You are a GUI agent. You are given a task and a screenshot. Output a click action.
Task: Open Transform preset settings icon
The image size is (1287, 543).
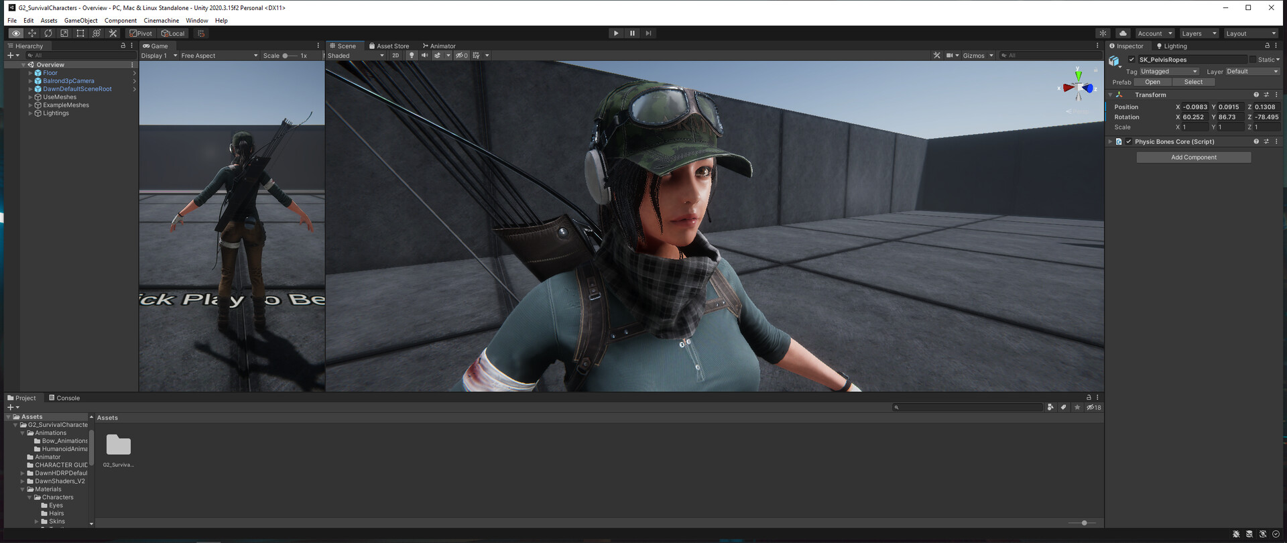pyautogui.click(x=1266, y=95)
